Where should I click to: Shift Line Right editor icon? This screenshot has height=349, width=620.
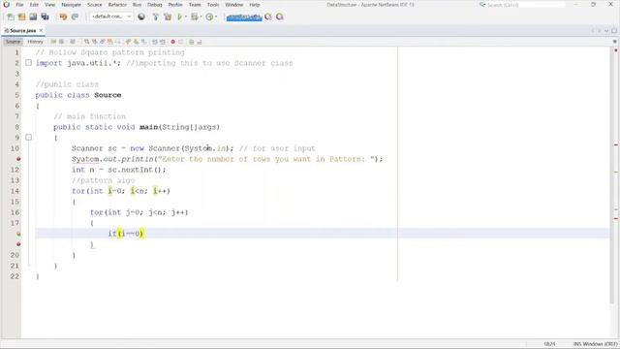163,42
